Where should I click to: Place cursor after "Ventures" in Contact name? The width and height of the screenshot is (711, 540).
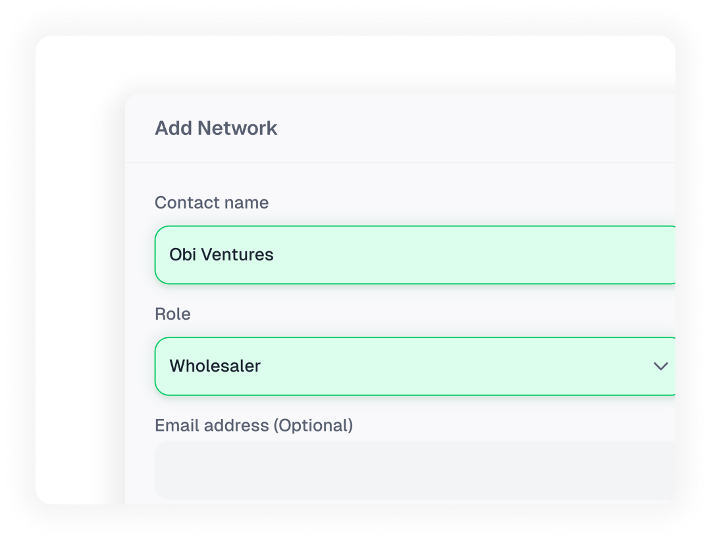pos(275,255)
